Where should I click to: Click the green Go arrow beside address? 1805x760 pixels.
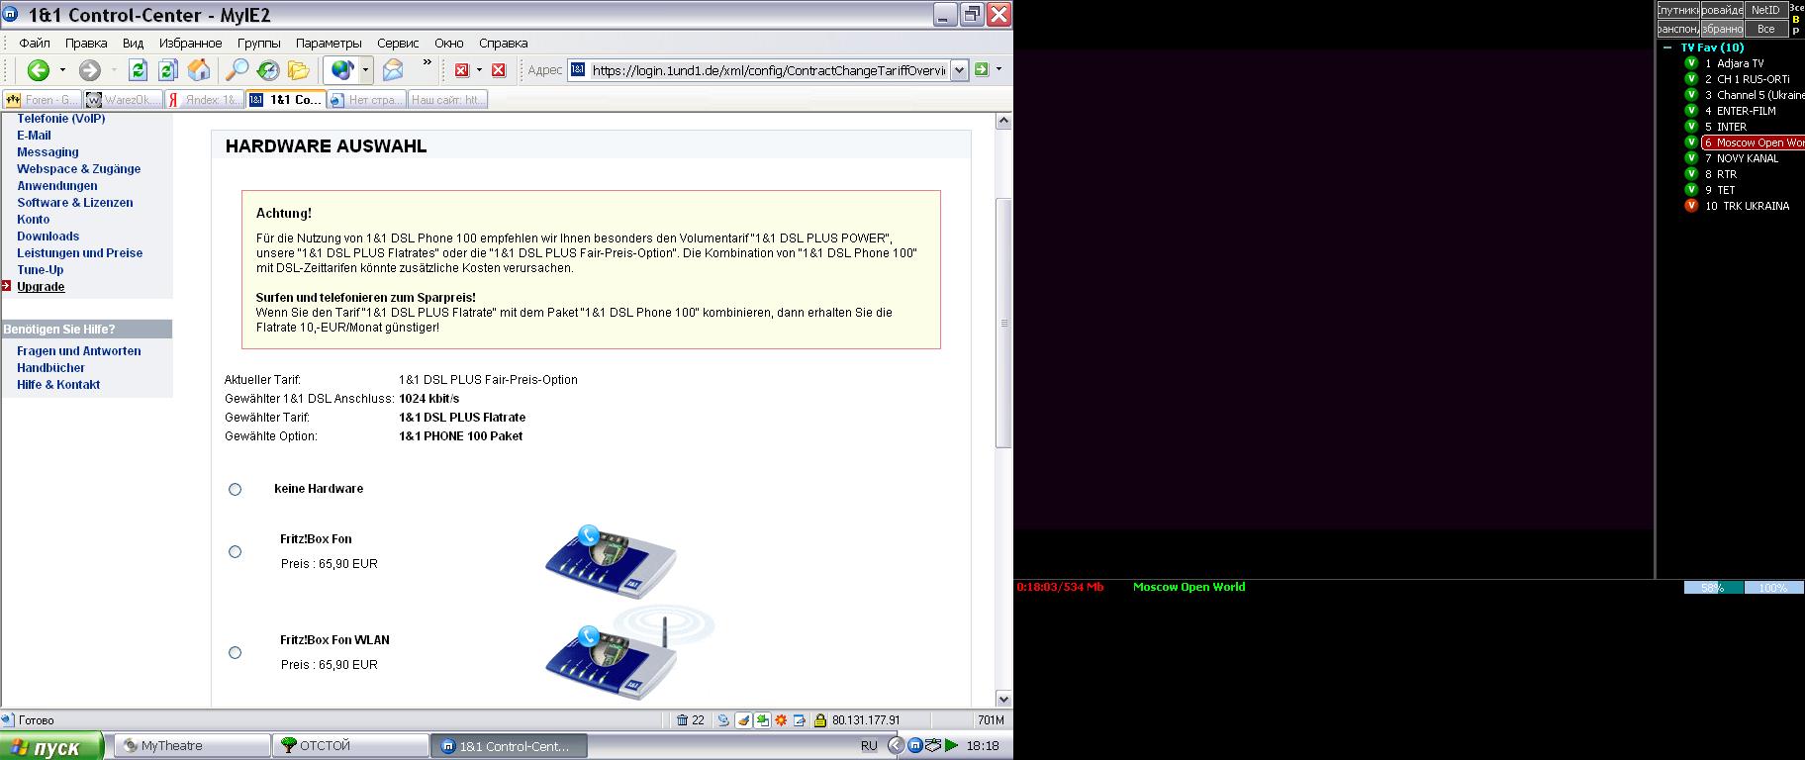click(x=981, y=69)
